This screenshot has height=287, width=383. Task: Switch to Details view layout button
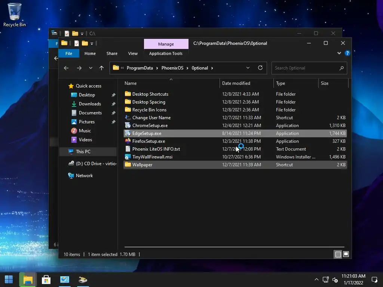click(x=338, y=254)
